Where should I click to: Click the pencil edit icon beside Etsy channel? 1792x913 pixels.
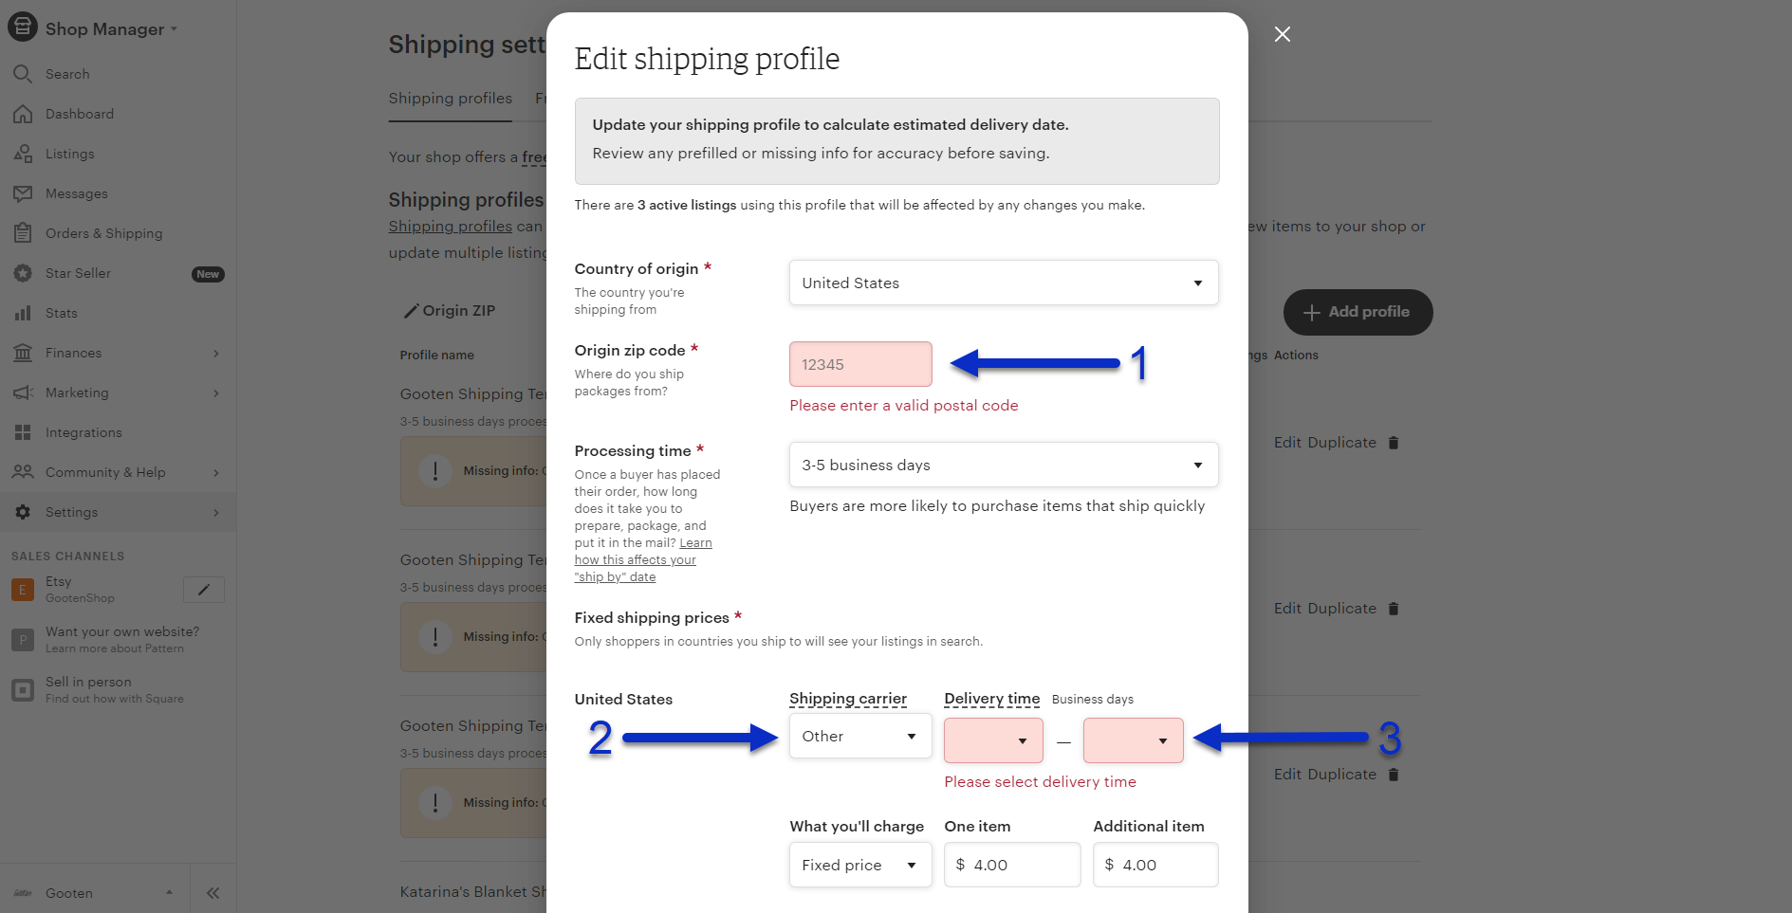click(203, 589)
